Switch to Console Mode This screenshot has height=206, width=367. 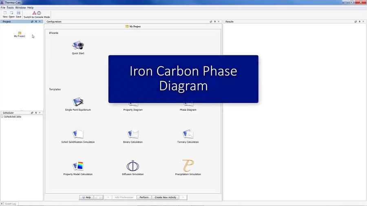pyautogui.click(x=37, y=14)
